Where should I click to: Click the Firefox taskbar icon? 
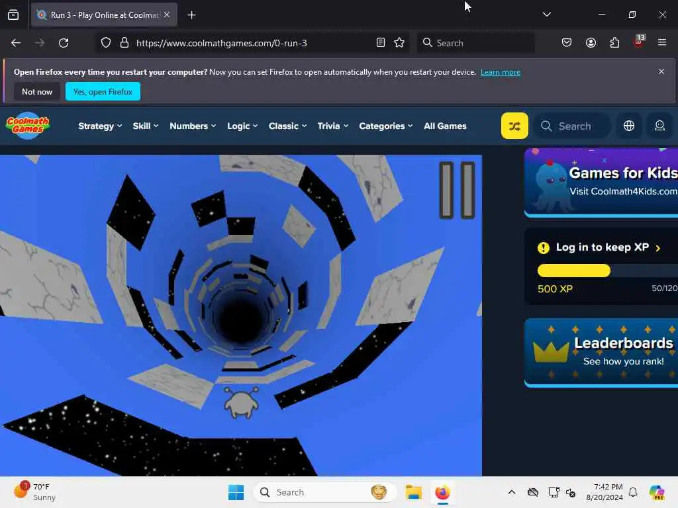point(442,492)
